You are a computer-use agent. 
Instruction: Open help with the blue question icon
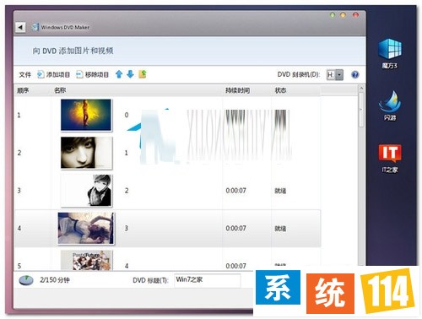pos(355,74)
